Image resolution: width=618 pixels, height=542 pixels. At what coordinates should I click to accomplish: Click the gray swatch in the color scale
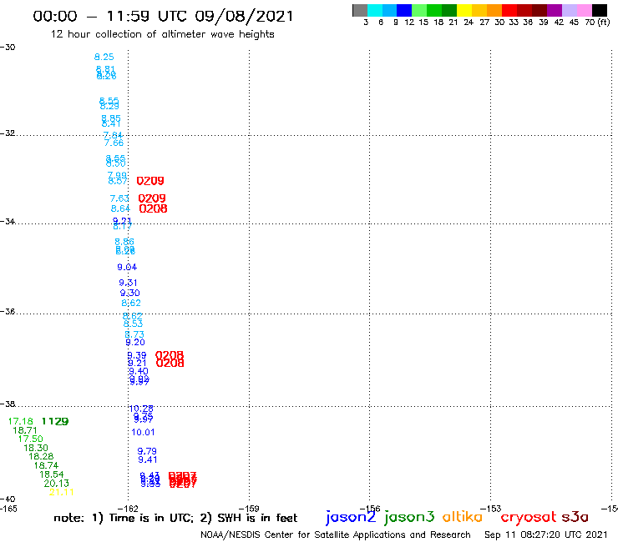click(x=360, y=10)
